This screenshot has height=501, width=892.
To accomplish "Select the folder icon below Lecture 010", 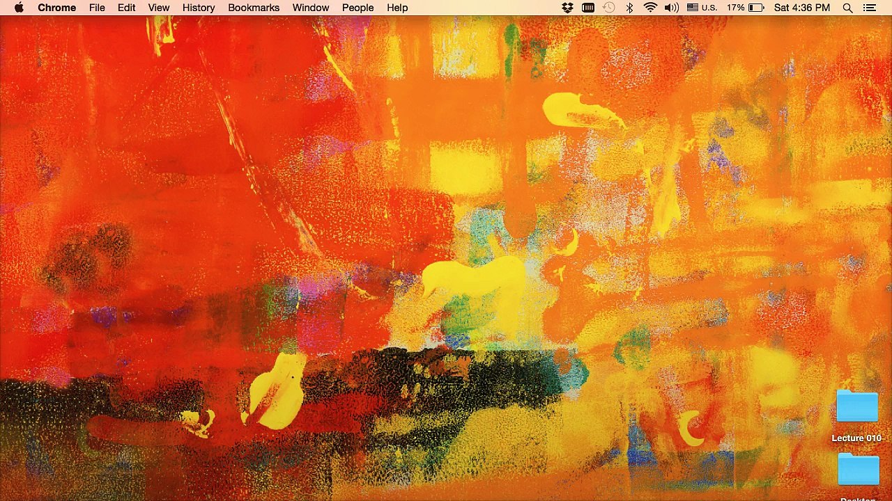I will tap(858, 470).
